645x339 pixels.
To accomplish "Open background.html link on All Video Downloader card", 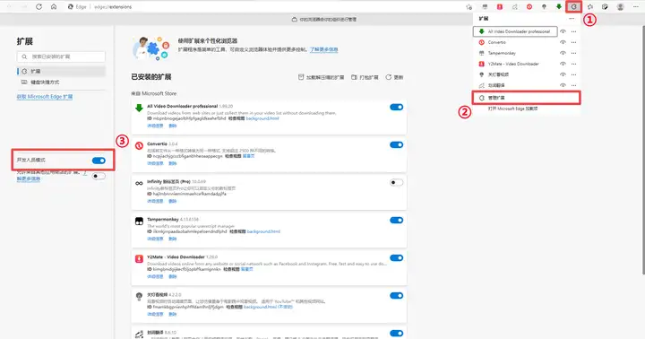I will click(x=262, y=118).
